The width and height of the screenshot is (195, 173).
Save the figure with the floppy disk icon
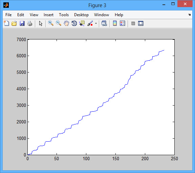[22, 23]
